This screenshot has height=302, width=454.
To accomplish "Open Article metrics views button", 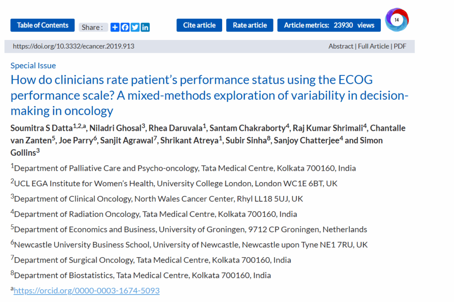I will tap(329, 25).
